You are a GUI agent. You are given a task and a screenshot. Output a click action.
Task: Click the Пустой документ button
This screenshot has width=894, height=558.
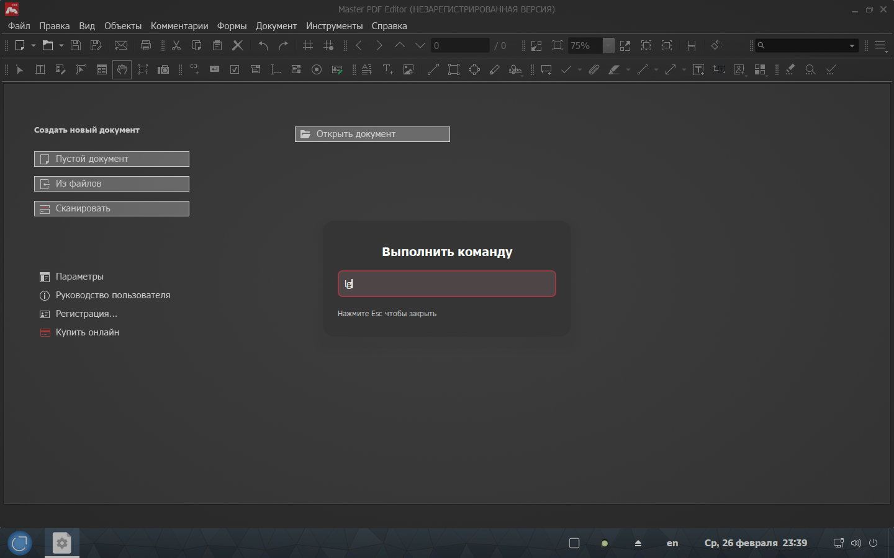(112, 159)
